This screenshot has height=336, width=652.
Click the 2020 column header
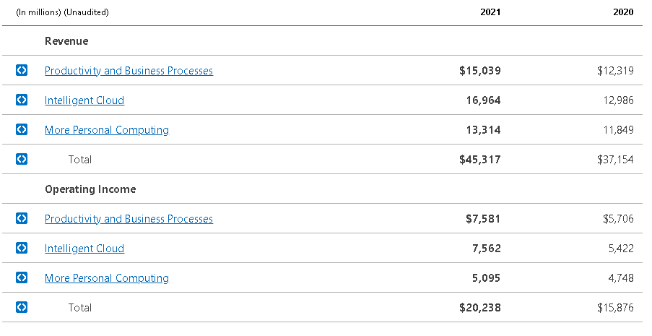pos(622,12)
